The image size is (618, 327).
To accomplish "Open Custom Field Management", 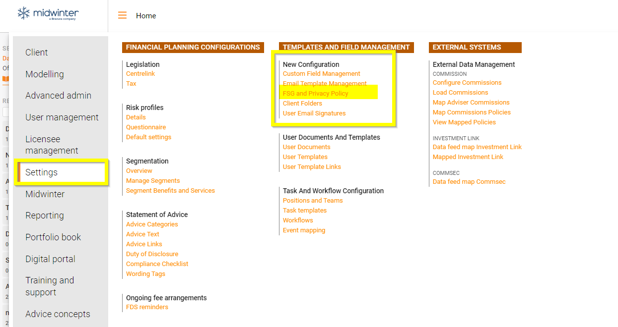I will pyautogui.click(x=322, y=74).
